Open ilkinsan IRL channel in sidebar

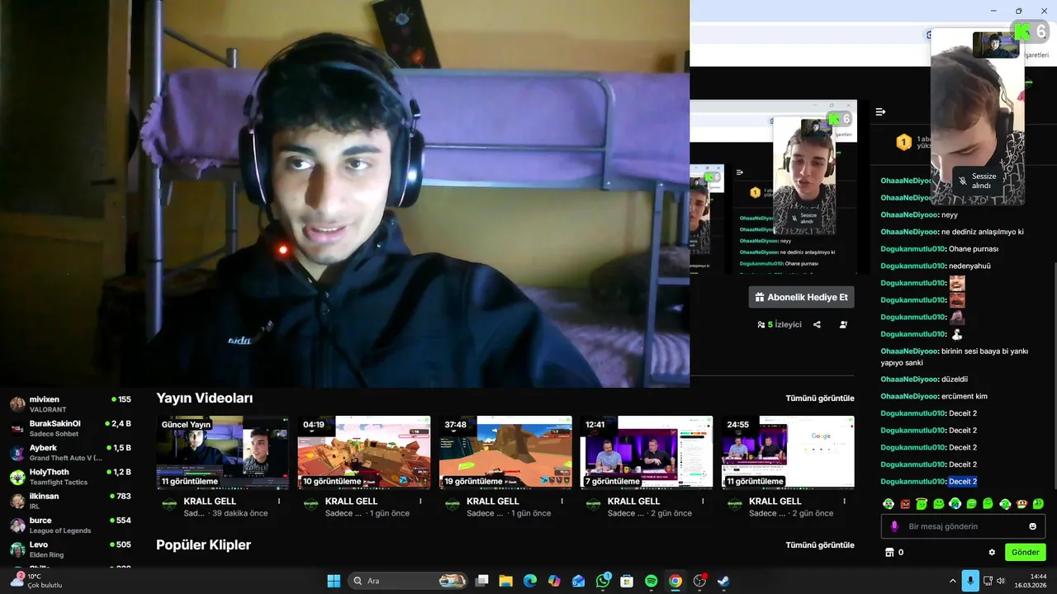pyautogui.click(x=70, y=501)
